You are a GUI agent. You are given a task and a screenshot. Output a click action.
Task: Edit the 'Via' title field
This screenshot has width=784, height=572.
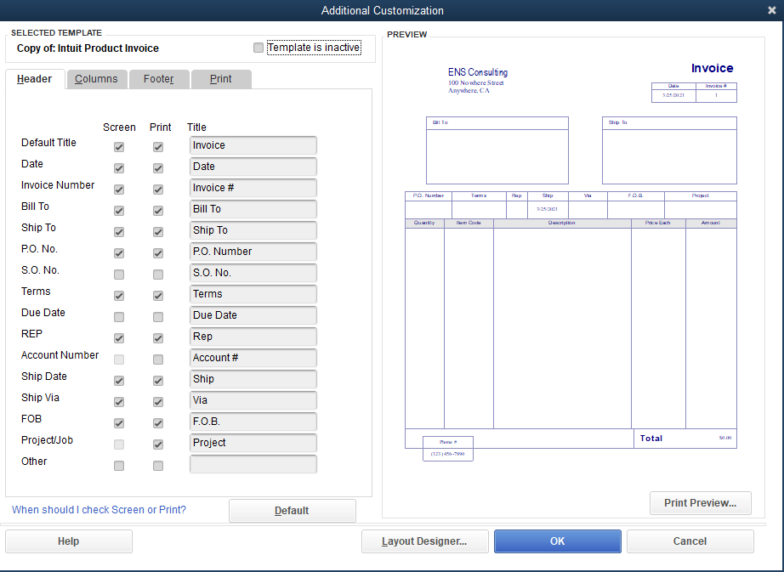tap(253, 400)
